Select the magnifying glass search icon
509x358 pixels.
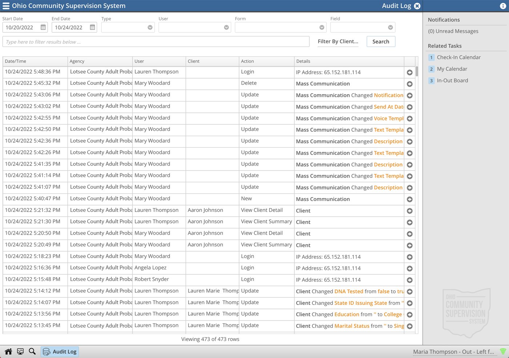pyautogui.click(x=32, y=351)
